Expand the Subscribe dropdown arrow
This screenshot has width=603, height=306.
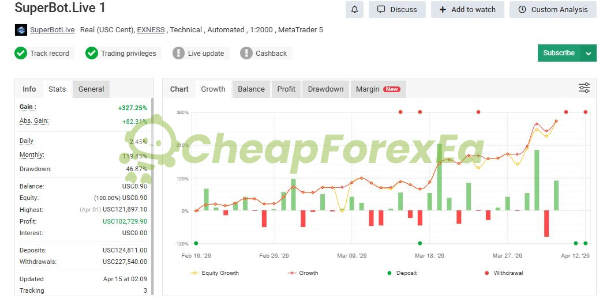coord(589,53)
